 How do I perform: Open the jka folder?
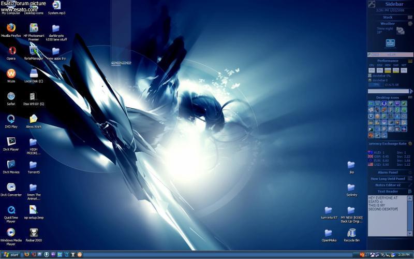pyautogui.click(x=351, y=167)
